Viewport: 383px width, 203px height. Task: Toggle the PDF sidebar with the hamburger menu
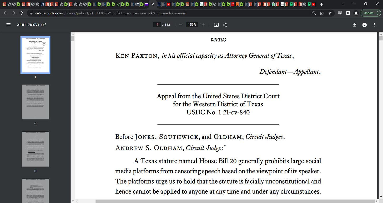[x=8, y=25]
